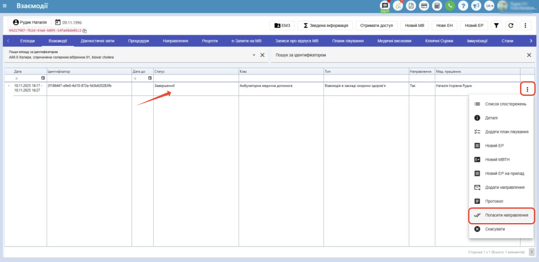Open the payment card icon in header
Image resolution: width=539 pixels, height=262 pixels.
click(x=424, y=6)
